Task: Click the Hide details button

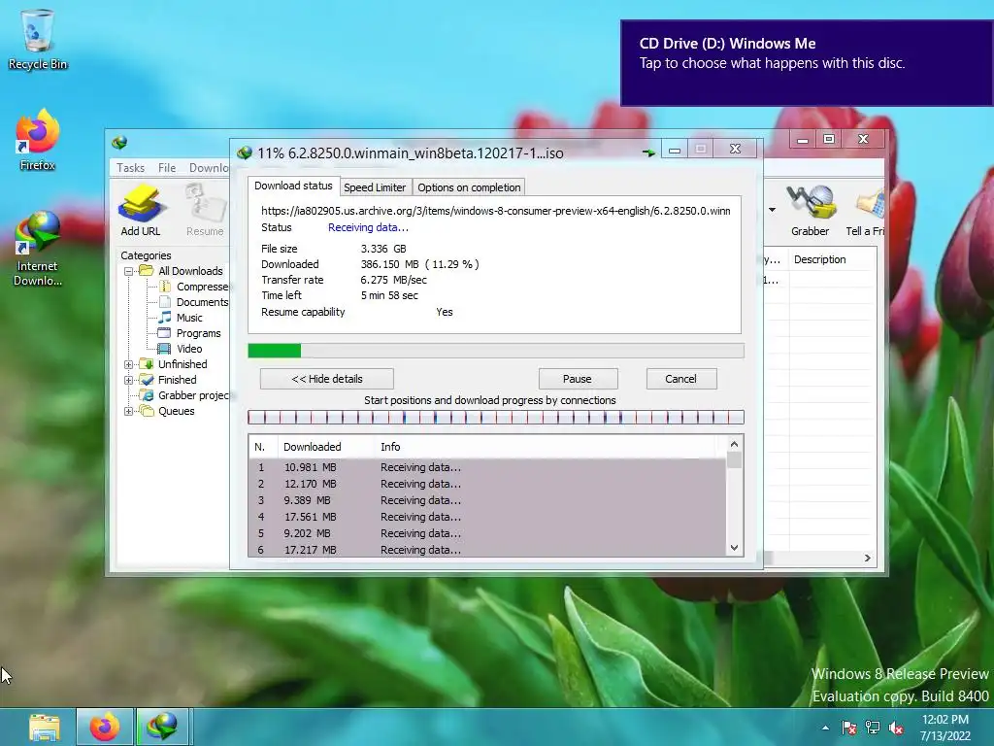Action: 326,379
